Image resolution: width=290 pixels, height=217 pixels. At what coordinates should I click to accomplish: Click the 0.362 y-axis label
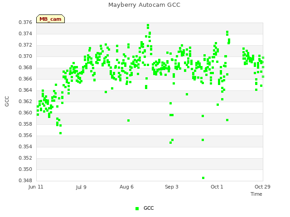(25, 101)
